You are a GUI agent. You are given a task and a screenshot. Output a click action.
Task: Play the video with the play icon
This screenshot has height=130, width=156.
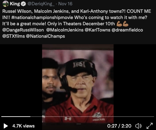pos(6,126)
